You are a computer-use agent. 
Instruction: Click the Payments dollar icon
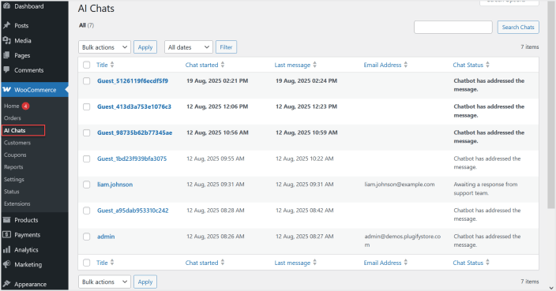pos(6,235)
